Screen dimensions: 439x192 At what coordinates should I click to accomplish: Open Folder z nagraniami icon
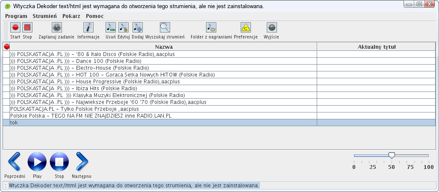(211, 28)
